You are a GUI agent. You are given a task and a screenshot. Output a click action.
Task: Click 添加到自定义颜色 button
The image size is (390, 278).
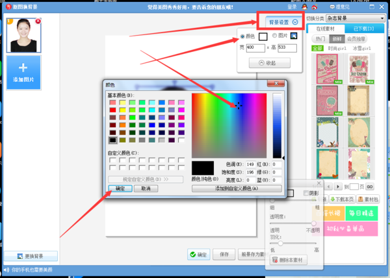tap(237, 188)
